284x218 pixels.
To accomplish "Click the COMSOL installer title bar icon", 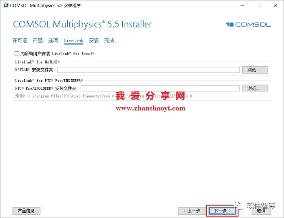I will tap(5, 5).
